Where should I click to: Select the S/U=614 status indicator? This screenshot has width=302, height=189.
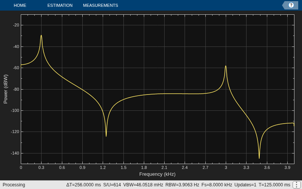point(112,185)
